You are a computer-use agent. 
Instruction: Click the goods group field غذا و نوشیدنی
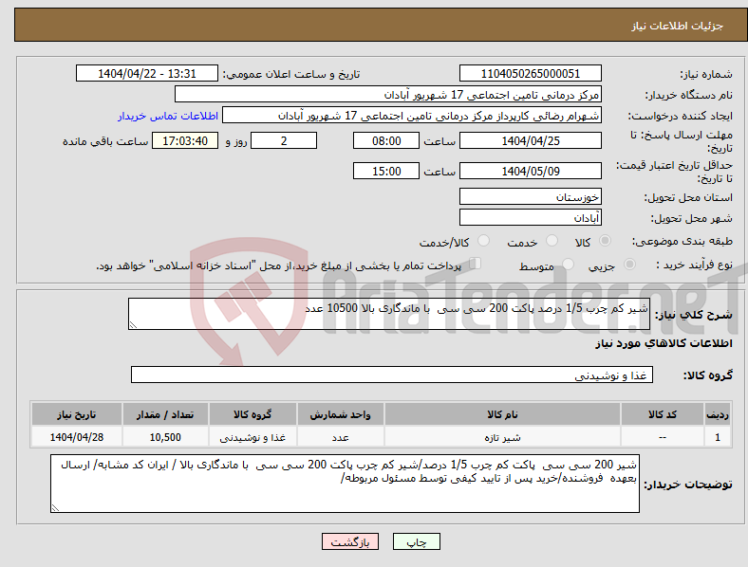tap(392, 375)
